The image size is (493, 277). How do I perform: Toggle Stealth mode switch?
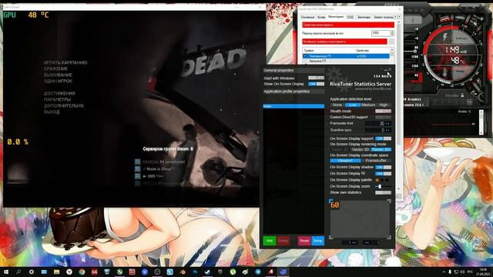coord(384,111)
